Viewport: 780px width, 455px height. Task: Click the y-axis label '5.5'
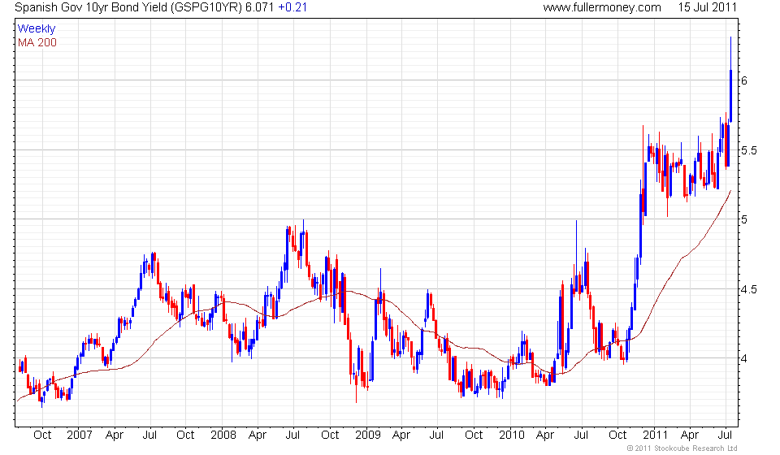click(748, 150)
